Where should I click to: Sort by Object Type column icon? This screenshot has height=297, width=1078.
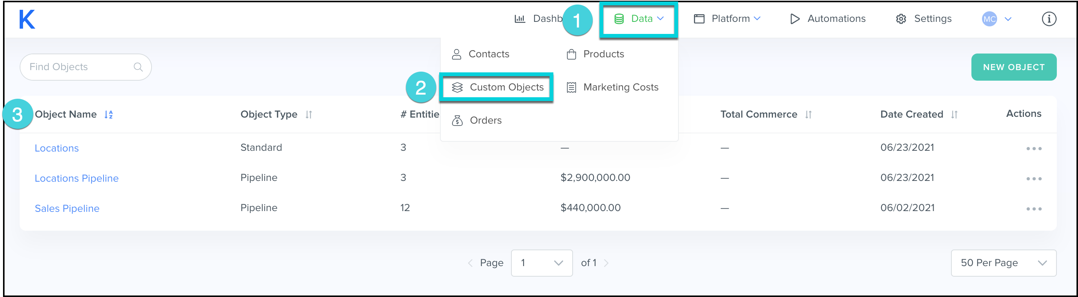coord(309,115)
